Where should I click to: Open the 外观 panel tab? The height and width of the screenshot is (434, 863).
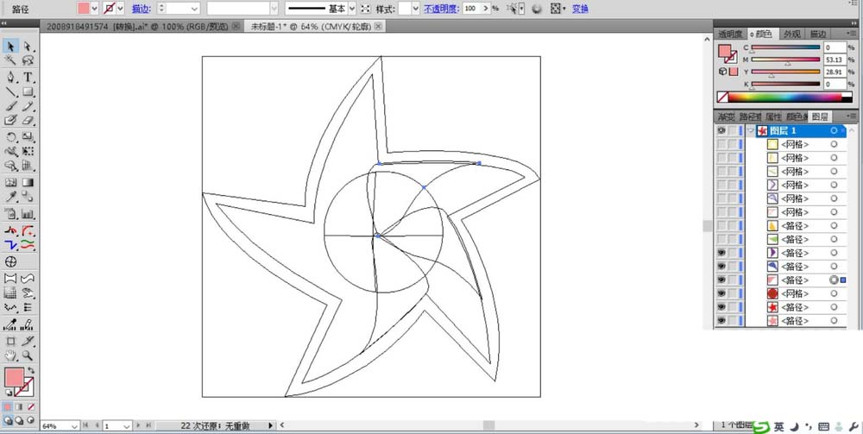[791, 34]
